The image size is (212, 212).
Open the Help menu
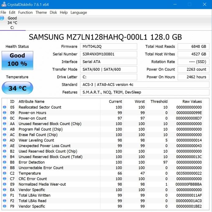(64, 13)
